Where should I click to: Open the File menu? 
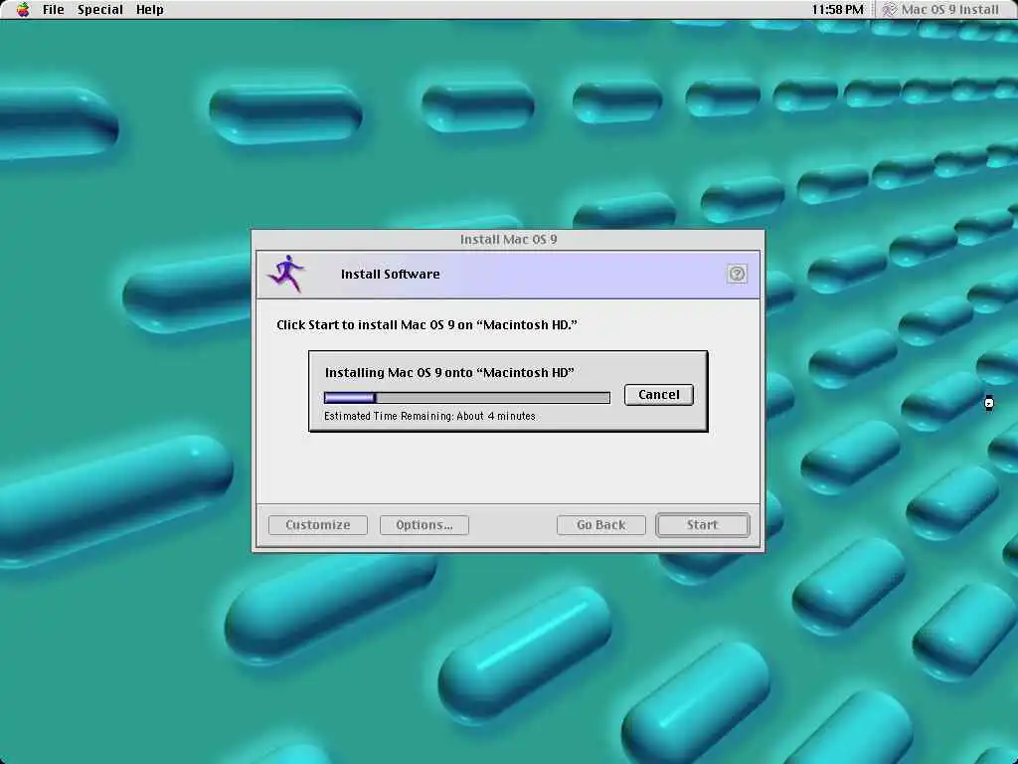coord(54,10)
